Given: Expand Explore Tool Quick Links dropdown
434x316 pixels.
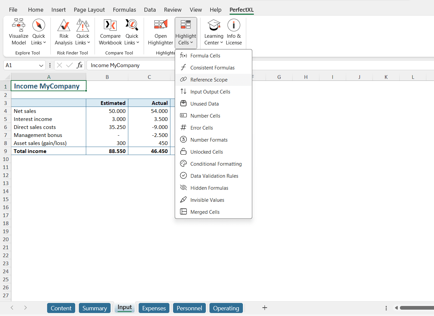Looking at the screenshot, I should pos(39,32).
